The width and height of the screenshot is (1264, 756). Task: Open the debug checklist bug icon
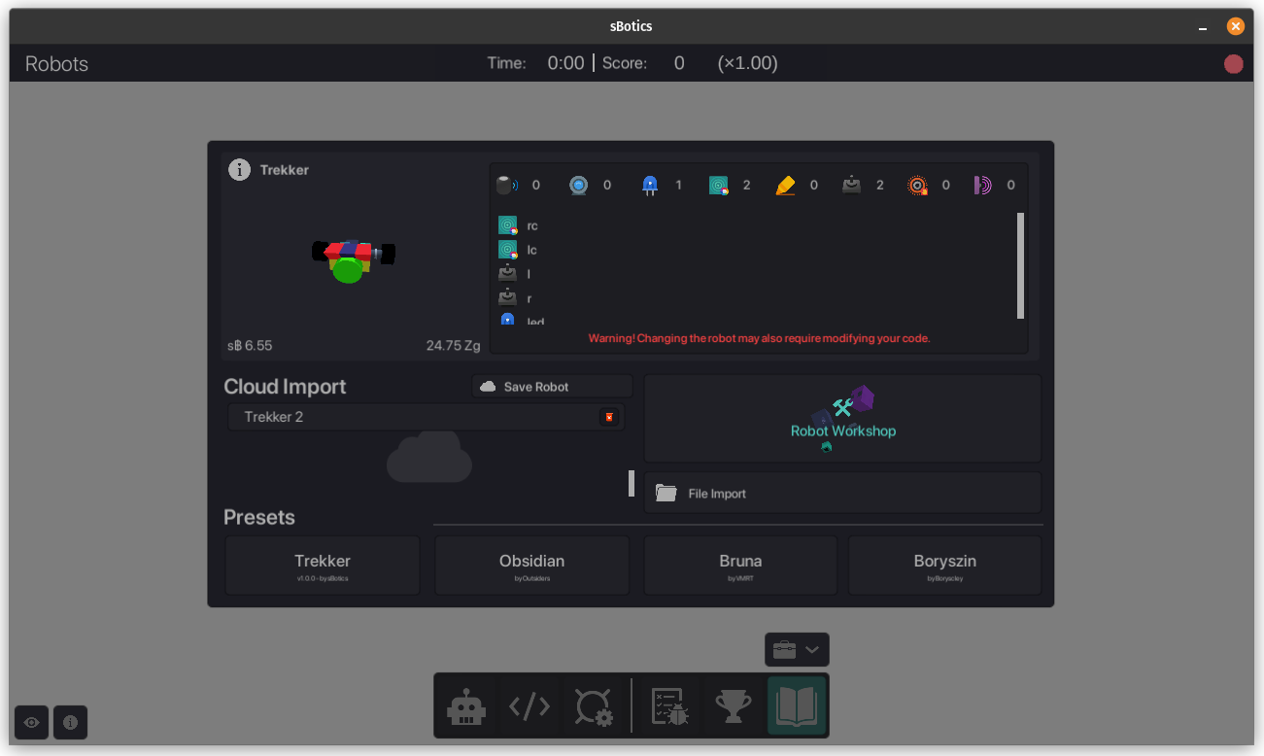click(x=670, y=706)
